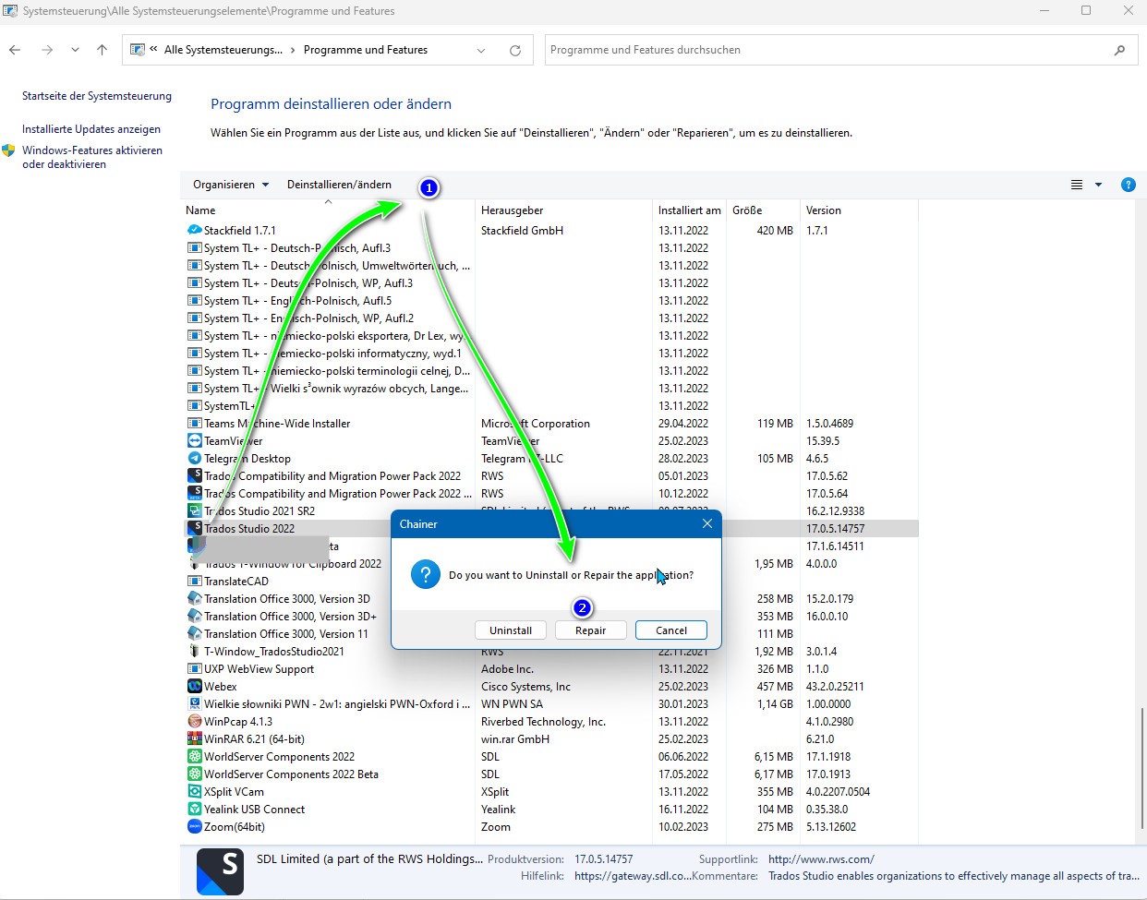The height and width of the screenshot is (900, 1147).
Task: Expand the address bar history dropdown
Action: click(481, 51)
